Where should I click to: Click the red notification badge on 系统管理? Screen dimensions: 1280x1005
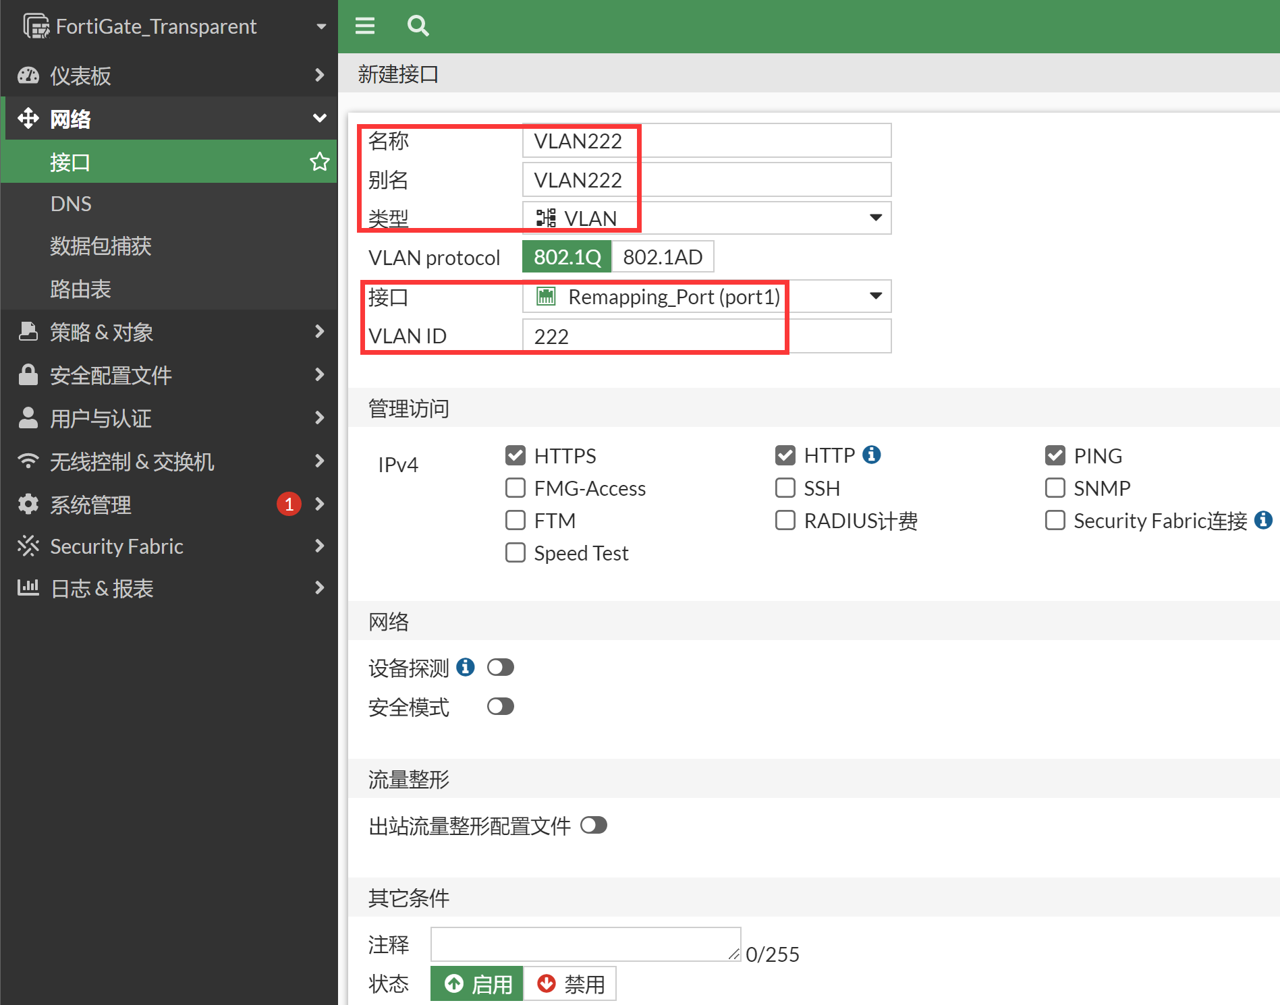[289, 504]
